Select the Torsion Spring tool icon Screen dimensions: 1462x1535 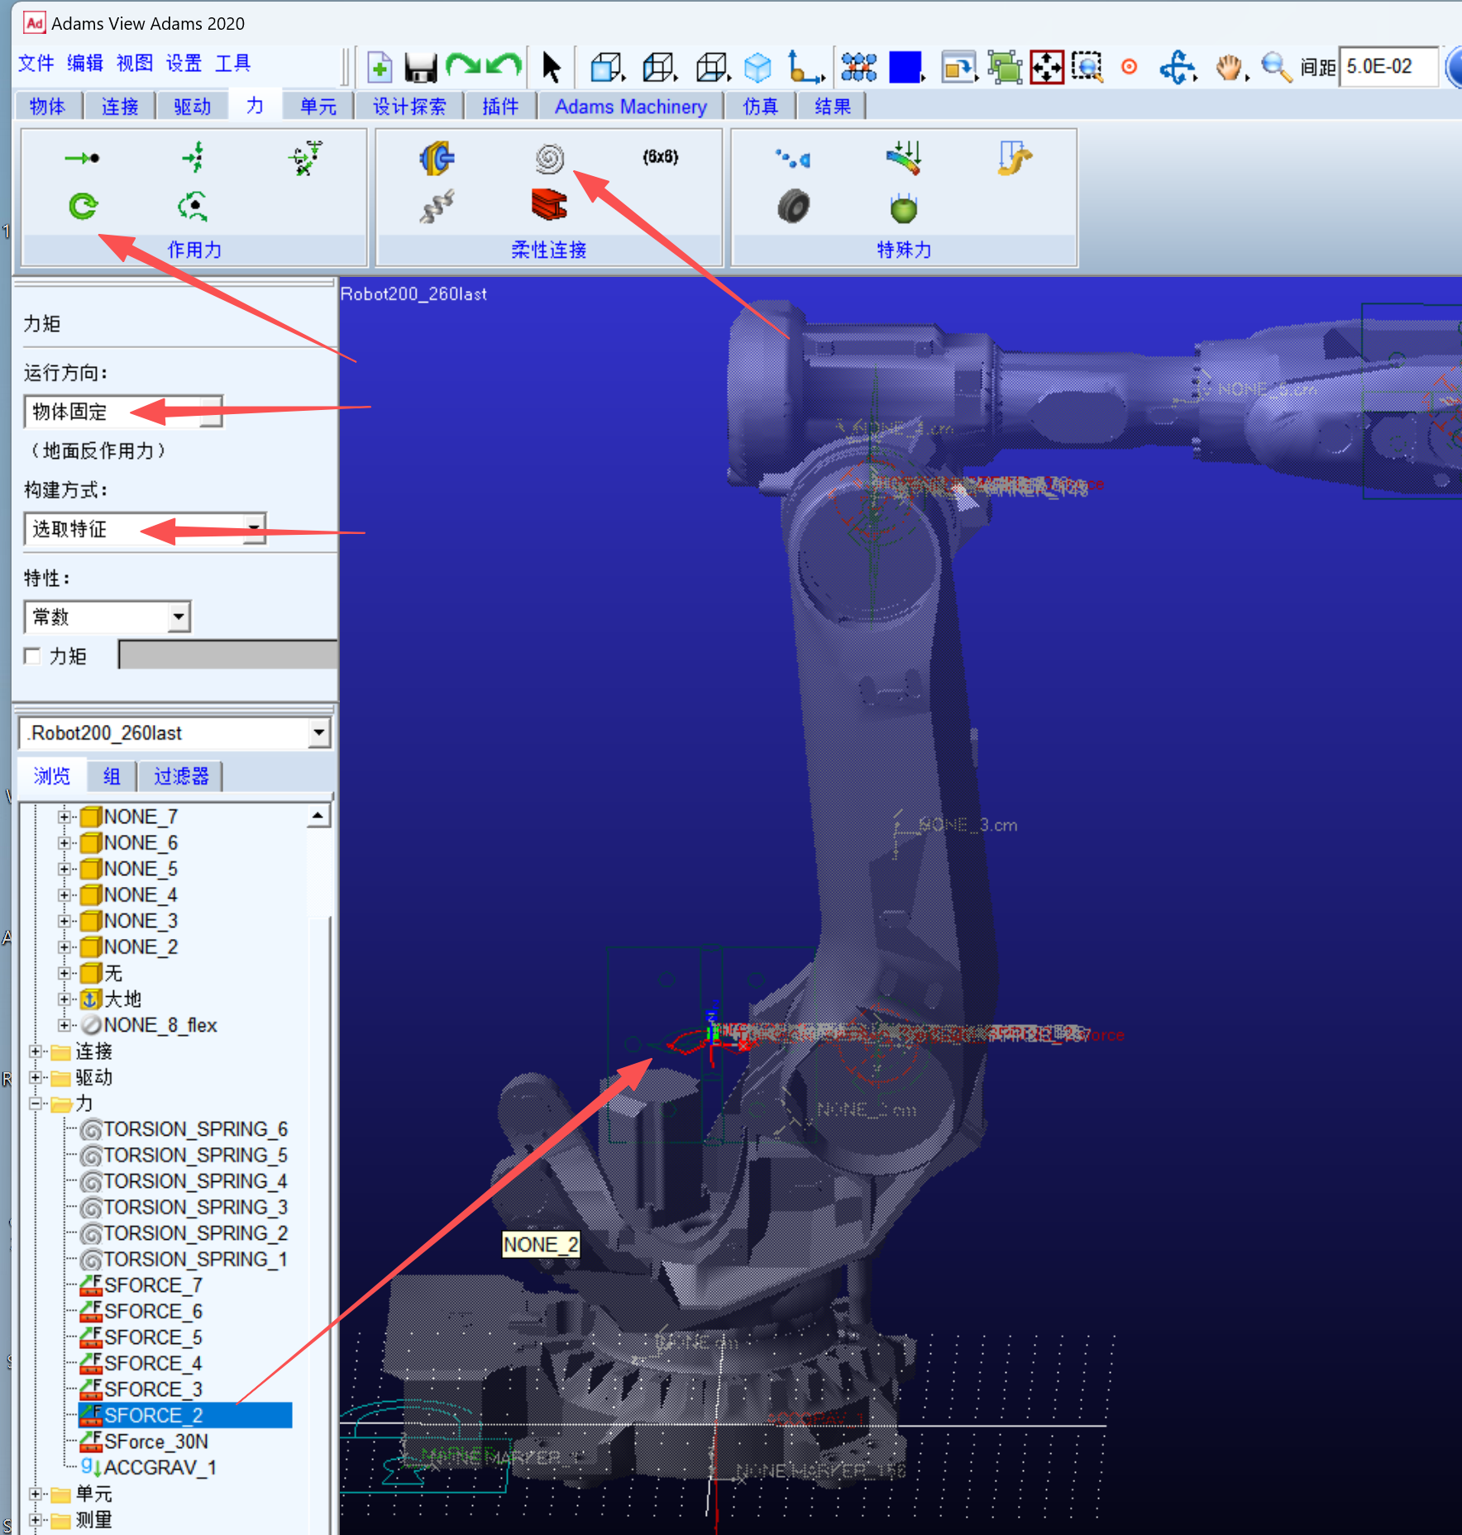click(x=549, y=158)
